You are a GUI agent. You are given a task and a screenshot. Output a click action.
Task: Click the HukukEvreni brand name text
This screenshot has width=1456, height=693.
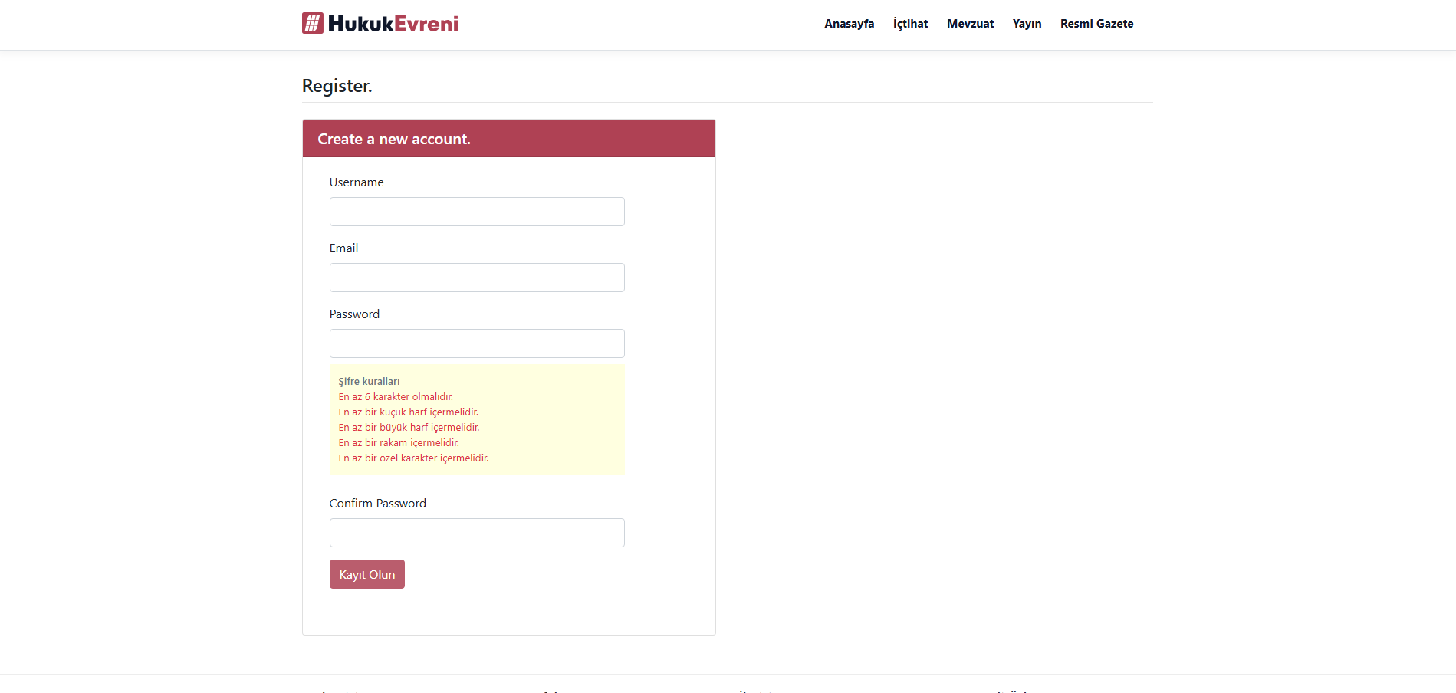click(393, 24)
